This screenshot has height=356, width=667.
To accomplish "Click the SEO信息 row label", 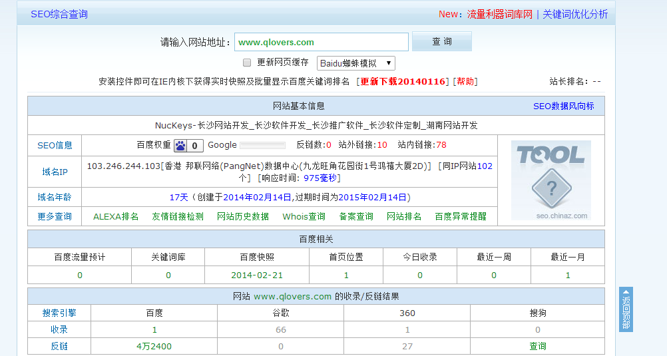I will tap(55, 146).
